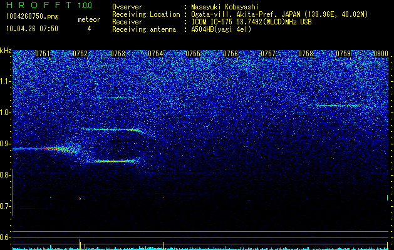Click the red echo trace near 0.89 kHz
This screenshot has height=250, width=394.
tap(39, 149)
